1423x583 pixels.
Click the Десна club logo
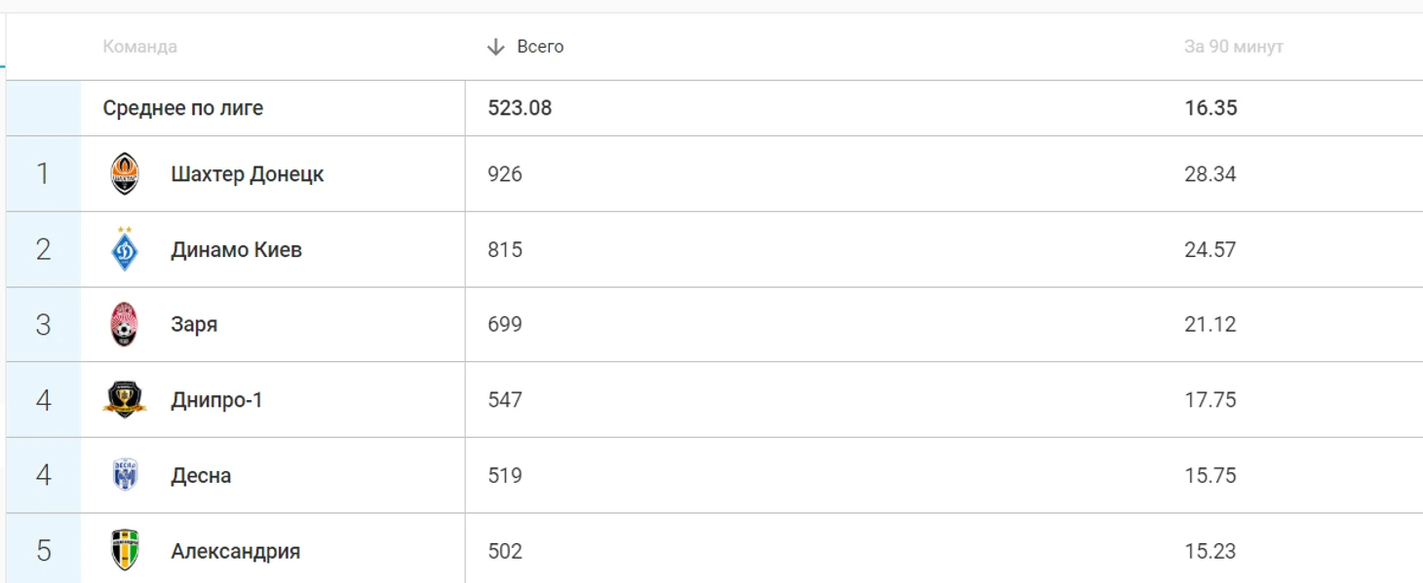click(x=125, y=475)
